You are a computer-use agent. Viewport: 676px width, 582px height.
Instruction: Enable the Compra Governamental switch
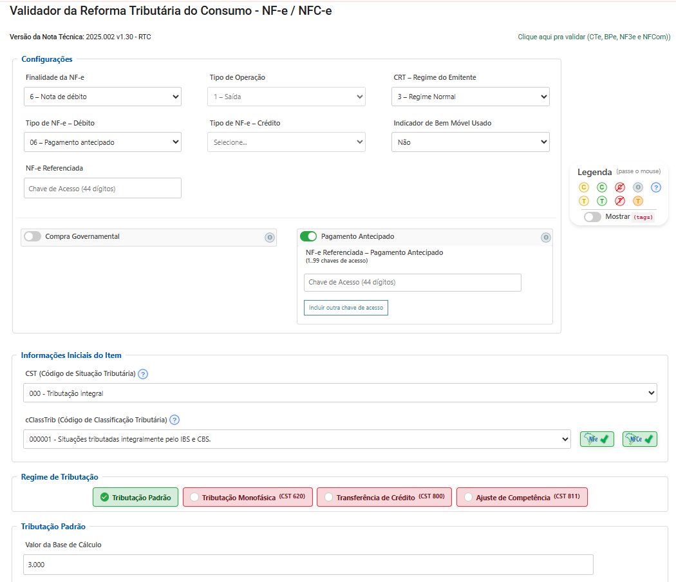click(33, 237)
